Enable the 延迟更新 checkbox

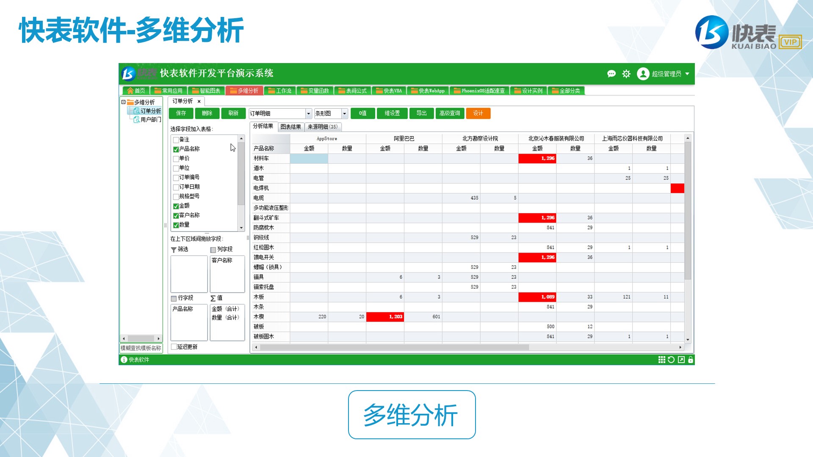(174, 347)
